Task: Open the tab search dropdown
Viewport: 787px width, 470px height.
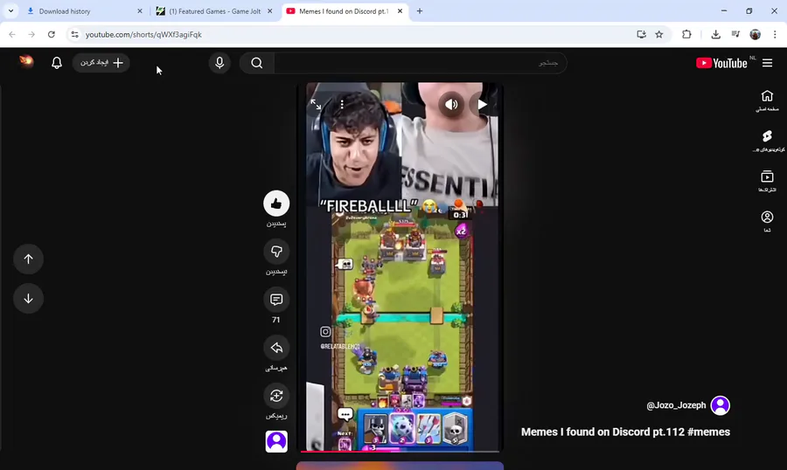Action: click(10, 11)
